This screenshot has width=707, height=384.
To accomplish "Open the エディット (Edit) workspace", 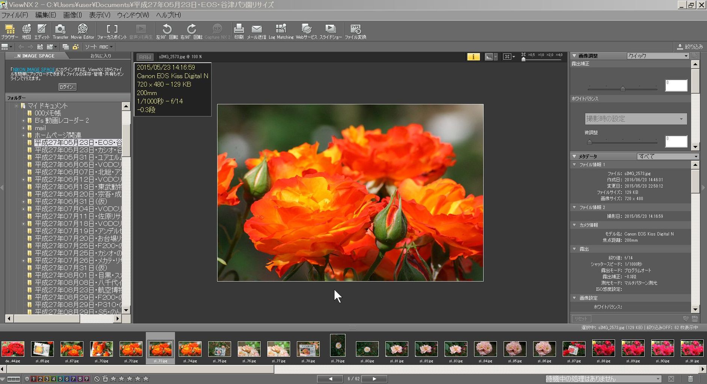I will pyautogui.click(x=42, y=31).
